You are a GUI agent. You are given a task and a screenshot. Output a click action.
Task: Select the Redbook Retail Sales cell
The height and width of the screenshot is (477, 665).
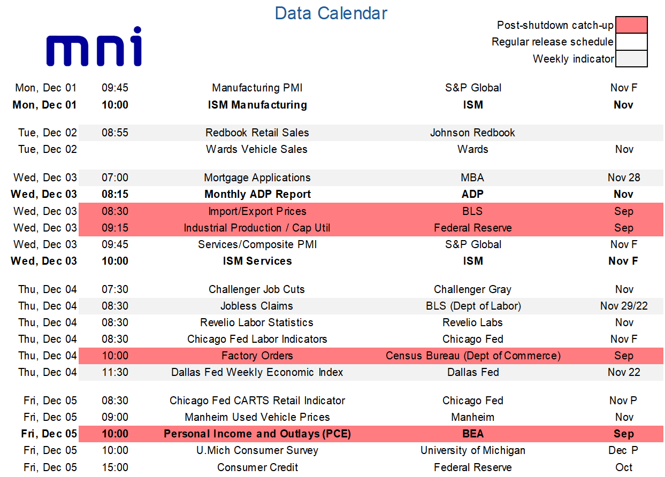tap(257, 133)
